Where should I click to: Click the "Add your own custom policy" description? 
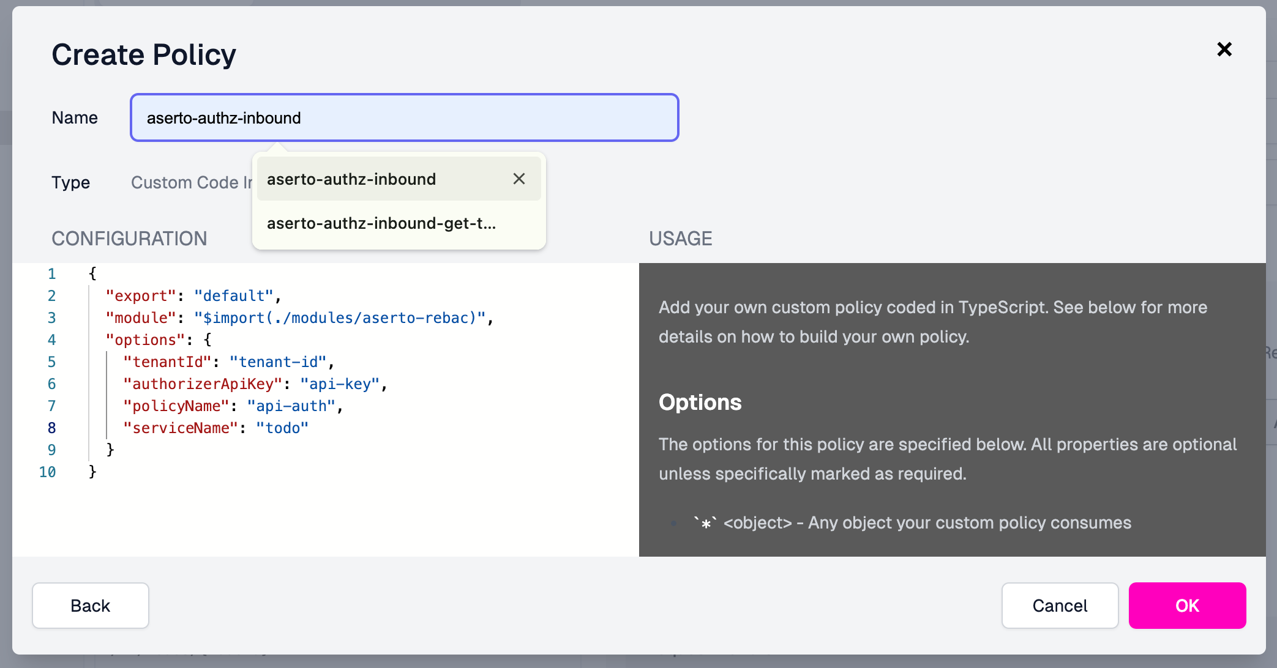tap(933, 322)
